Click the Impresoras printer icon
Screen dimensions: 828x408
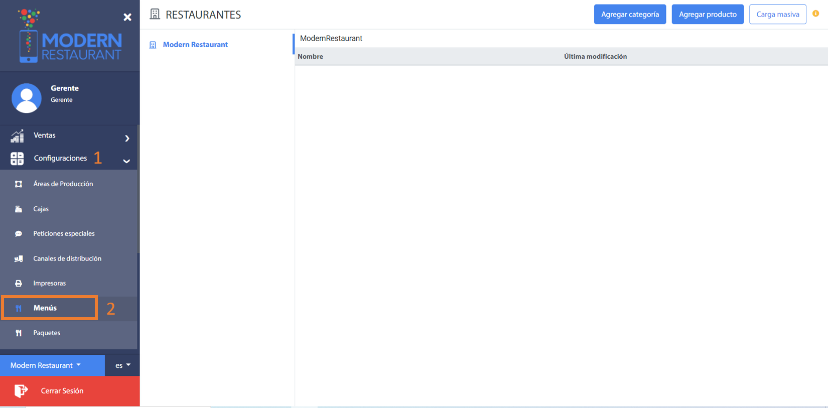(x=19, y=284)
